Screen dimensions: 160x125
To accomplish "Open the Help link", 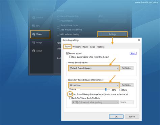I will [133, 53].
